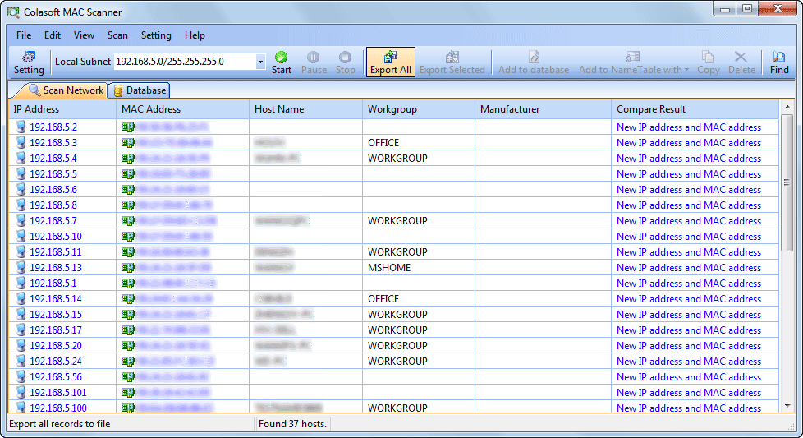Click the network card icon in 192.168.5.4 row
The image size is (803, 438).
[128, 159]
